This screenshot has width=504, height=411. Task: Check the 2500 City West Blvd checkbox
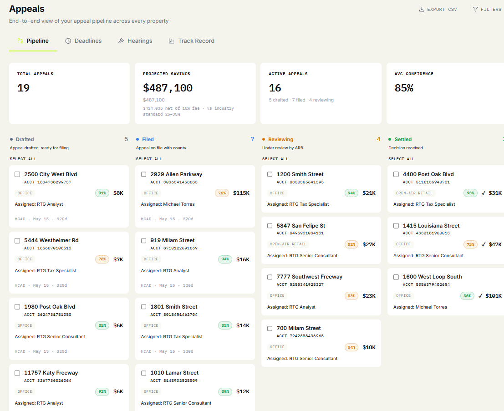coord(17,174)
